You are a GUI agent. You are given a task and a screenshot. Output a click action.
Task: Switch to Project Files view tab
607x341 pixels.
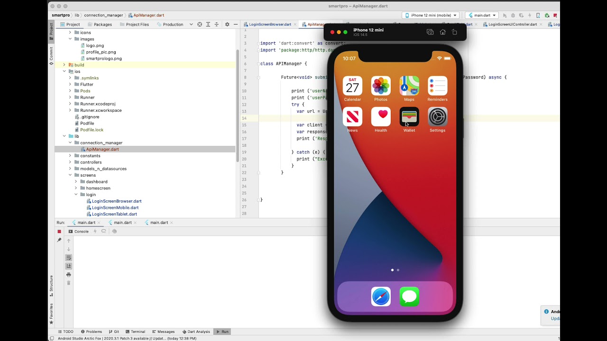[x=134, y=24]
